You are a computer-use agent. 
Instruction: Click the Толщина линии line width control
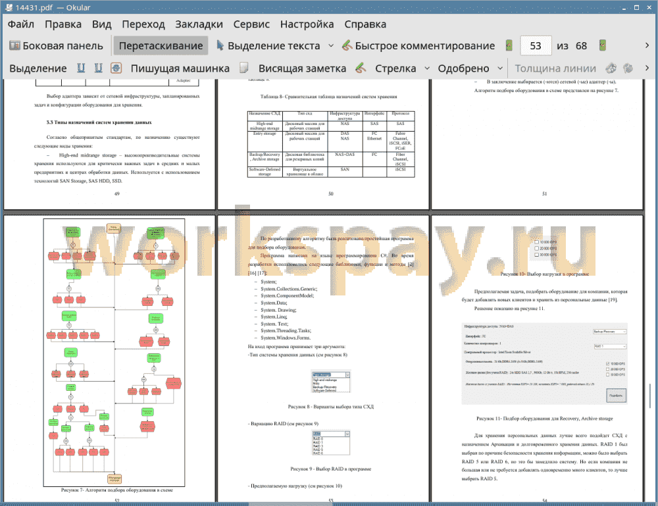[x=555, y=68]
